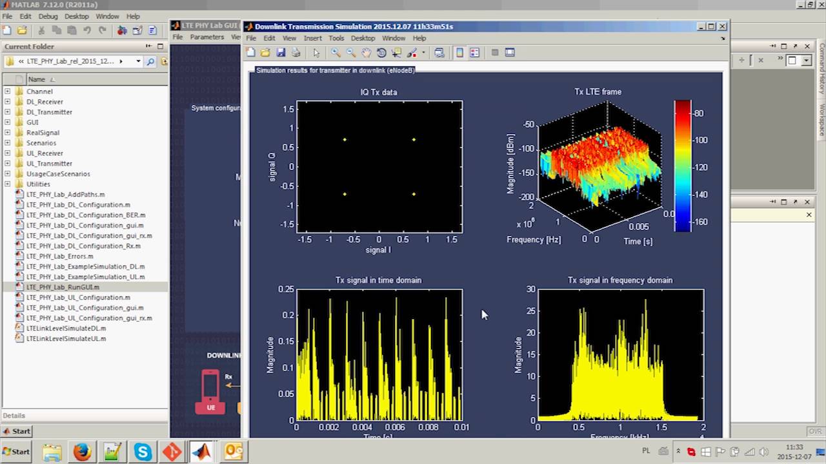Open Profiler icon in MATLAB toolbar
Image resolution: width=826 pixels, height=464 pixels.
[x=152, y=30]
